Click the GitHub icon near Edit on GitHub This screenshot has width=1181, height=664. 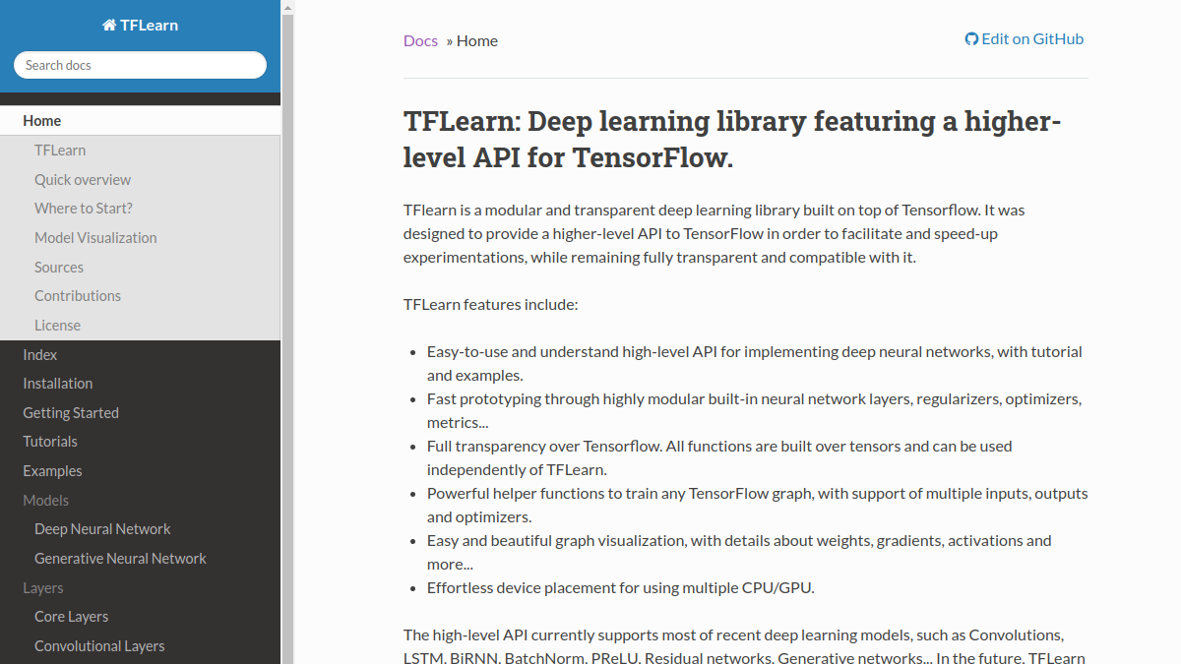coord(971,39)
